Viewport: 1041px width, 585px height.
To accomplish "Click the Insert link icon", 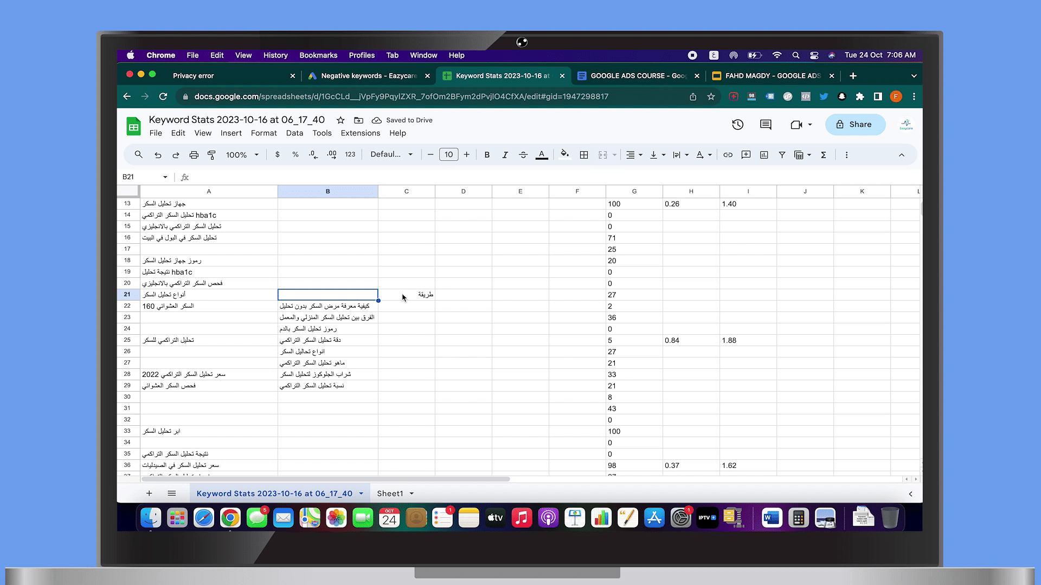I will (x=728, y=155).
